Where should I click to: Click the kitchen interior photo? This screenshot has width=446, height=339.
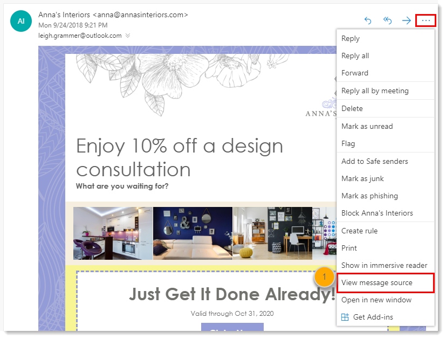(x=113, y=233)
